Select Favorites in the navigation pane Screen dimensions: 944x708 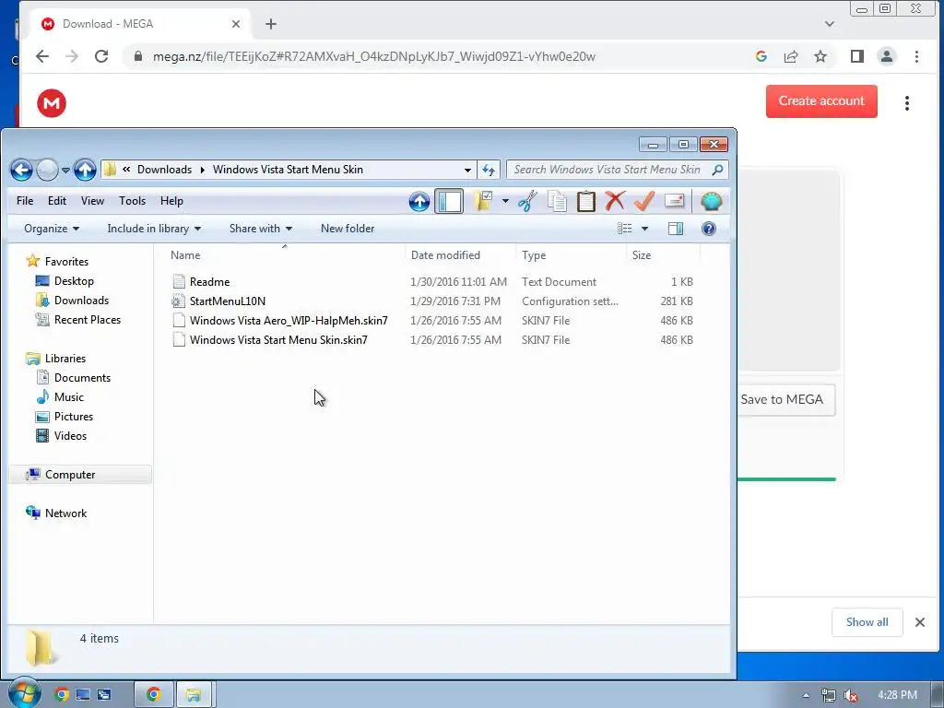pyautogui.click(x=66, y=262)
